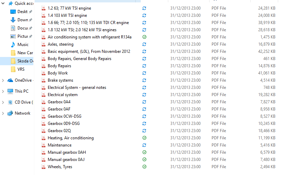Click the Network icon in sidebar
Viewport: 283px width, 175px height.
(10, 113)
